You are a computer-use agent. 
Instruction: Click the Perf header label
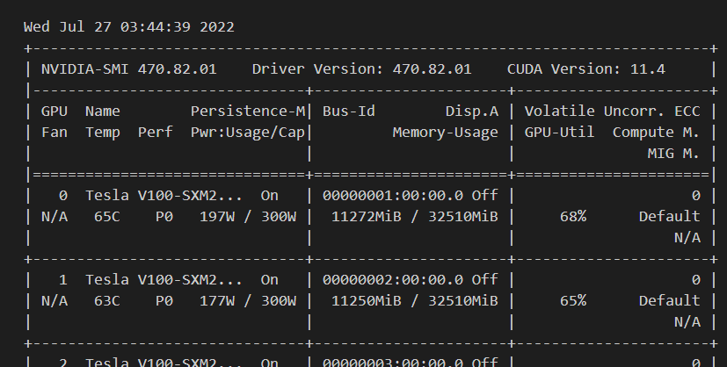pos(155,133)
